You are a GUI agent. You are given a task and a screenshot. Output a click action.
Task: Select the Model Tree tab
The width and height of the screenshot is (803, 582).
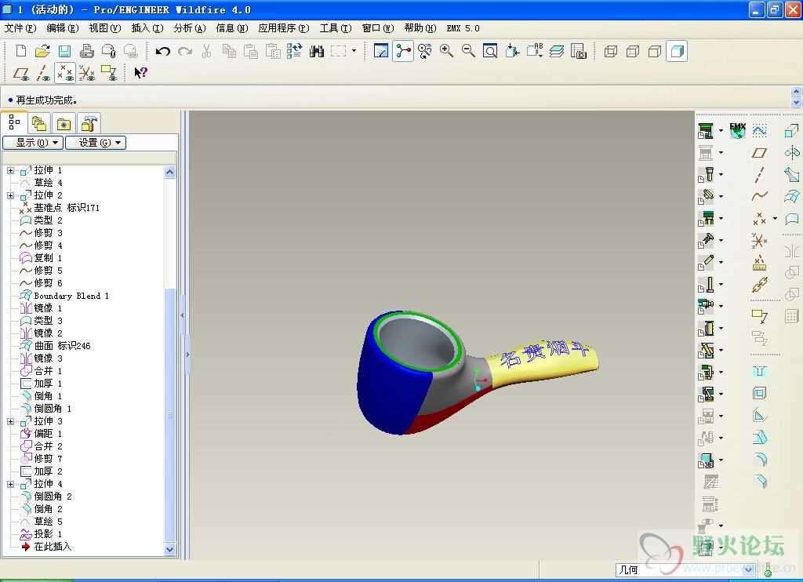[14, 123]
